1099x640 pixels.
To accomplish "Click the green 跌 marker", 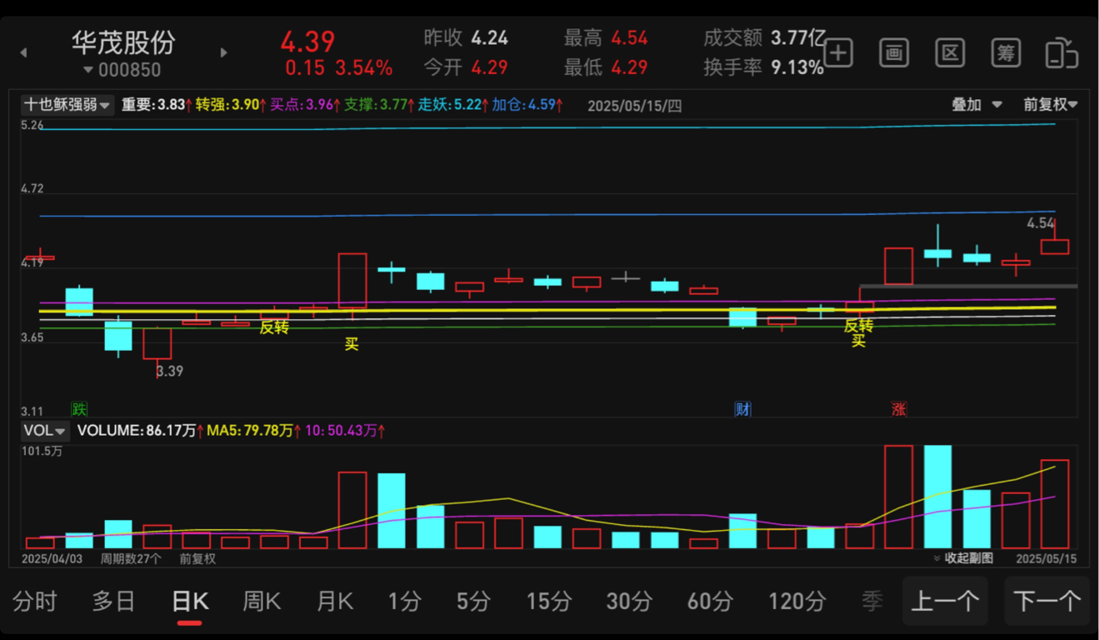I will coord(79,409).
